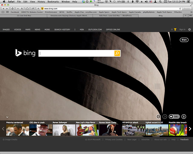This screenshot has height=154, width=193.
Task: Open the Bookmarks menu
Action: coord(53,2)
